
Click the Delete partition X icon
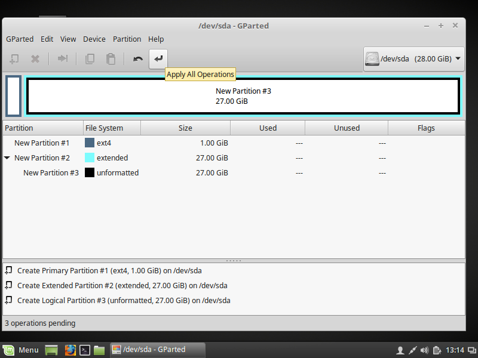pyautogui.click(x=35, y=58)
